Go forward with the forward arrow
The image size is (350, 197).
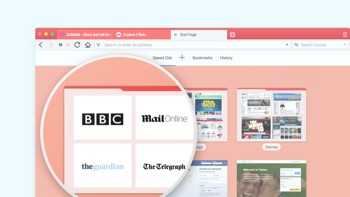[x=51, y=45]
